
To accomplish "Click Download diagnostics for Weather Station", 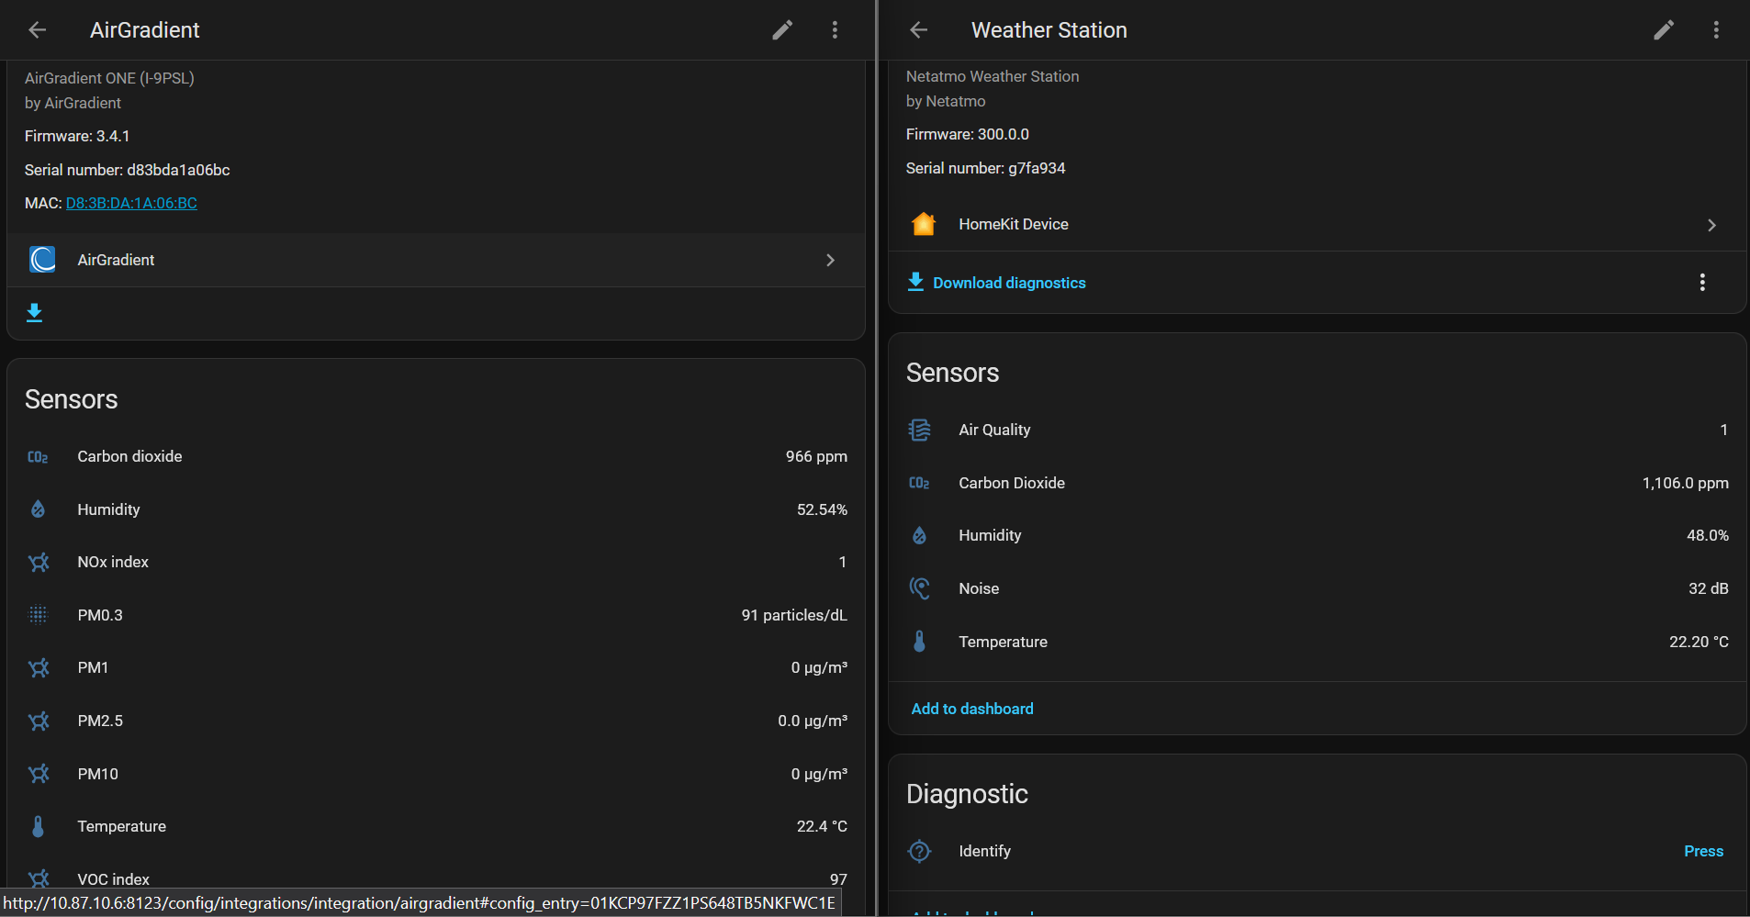I will (x=1008, y=283).
